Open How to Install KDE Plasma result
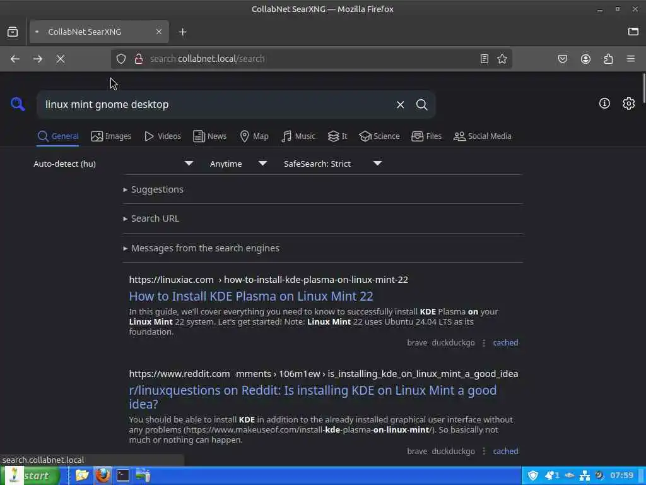646x485 pixels. tap(251, 296)
